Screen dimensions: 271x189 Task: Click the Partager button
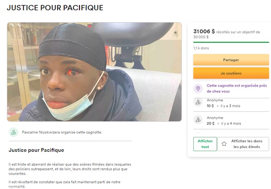231,60
